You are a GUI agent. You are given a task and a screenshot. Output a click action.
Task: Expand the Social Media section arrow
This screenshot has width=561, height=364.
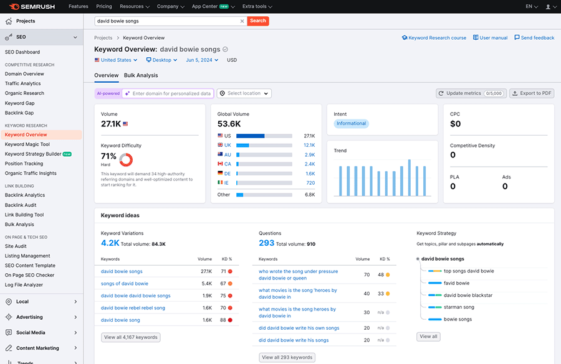(x=75, y=332)
